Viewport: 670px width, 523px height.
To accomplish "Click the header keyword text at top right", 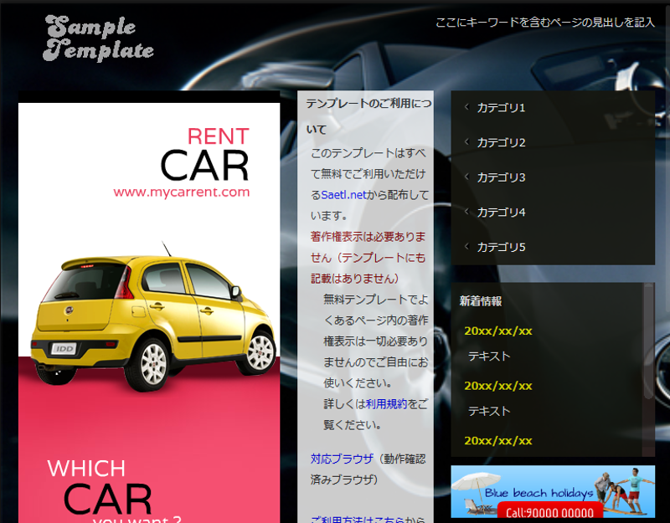I will coord(544,23).
